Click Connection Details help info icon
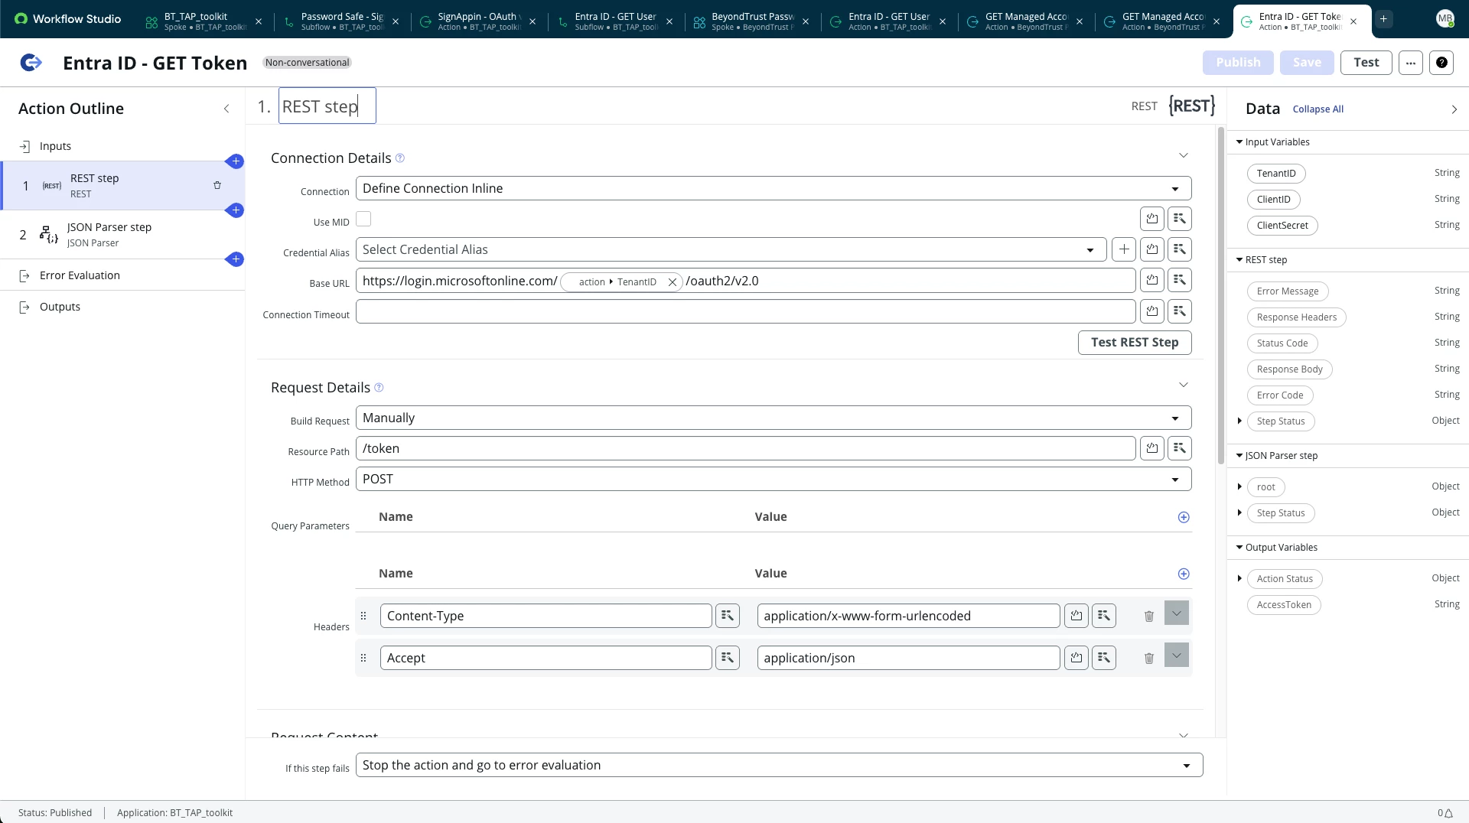 (x=400, y=158)
